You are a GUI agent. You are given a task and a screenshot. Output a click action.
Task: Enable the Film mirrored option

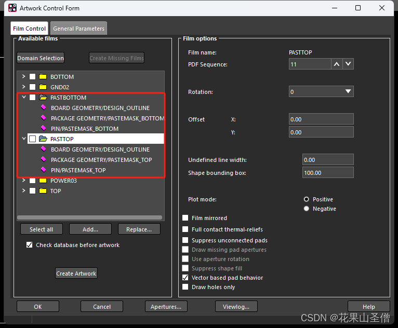click(185, 218)
